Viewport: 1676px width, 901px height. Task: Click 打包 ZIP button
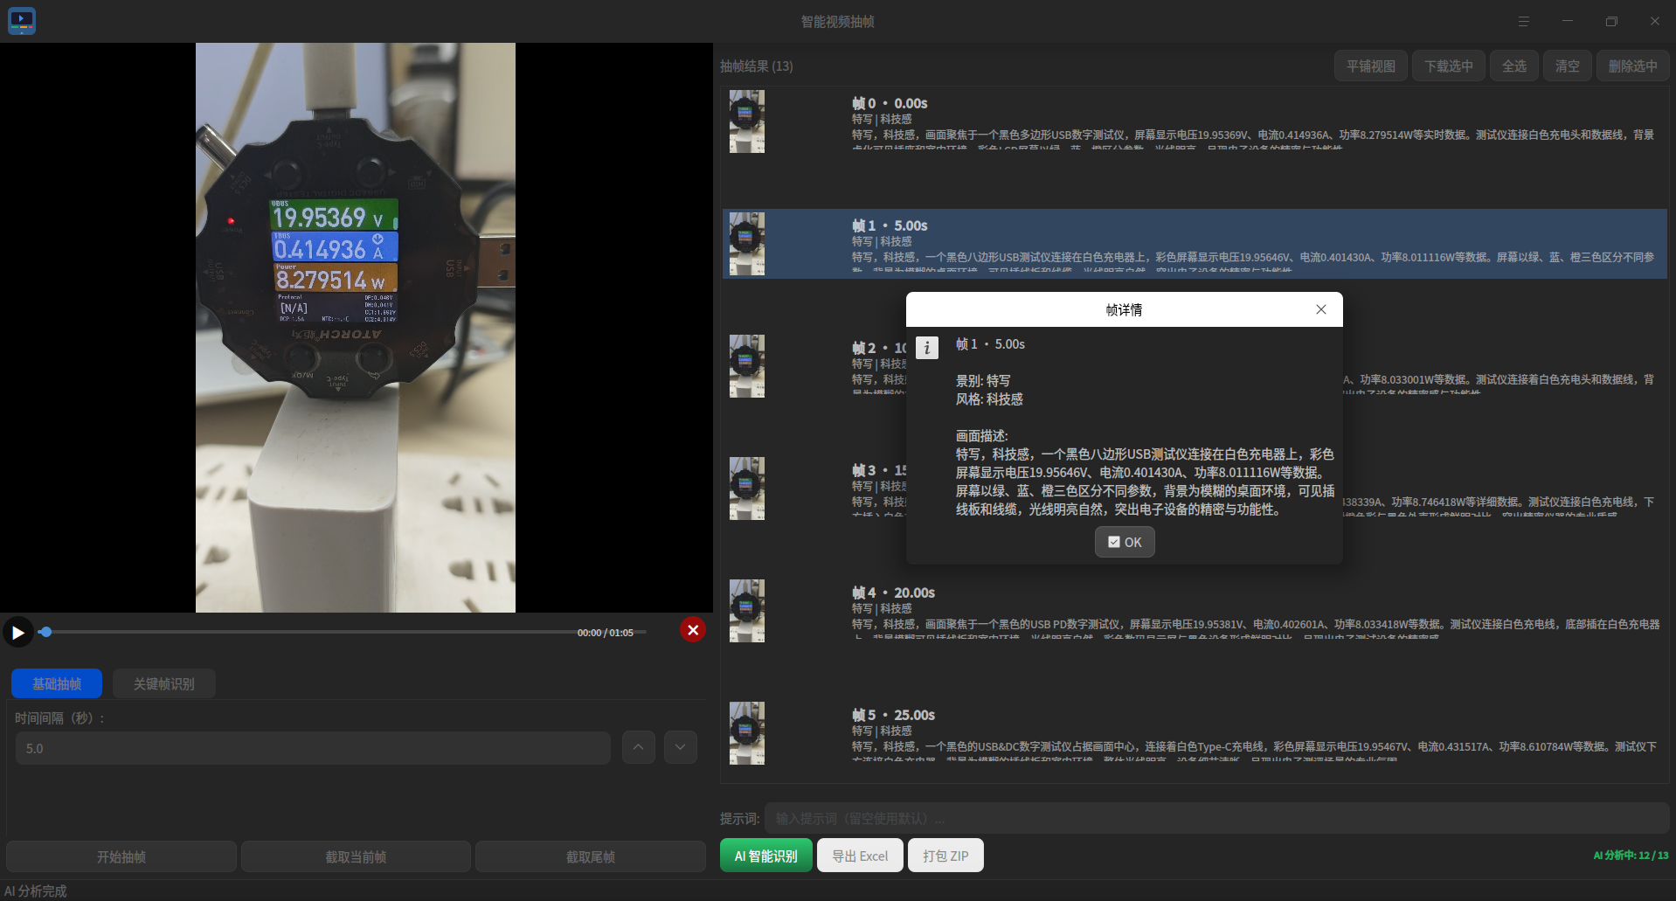(x=945, y=856)
